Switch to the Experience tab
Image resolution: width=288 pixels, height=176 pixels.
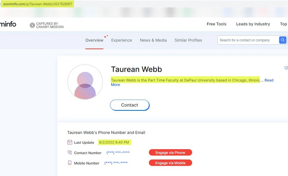click(x=121, y=40)
